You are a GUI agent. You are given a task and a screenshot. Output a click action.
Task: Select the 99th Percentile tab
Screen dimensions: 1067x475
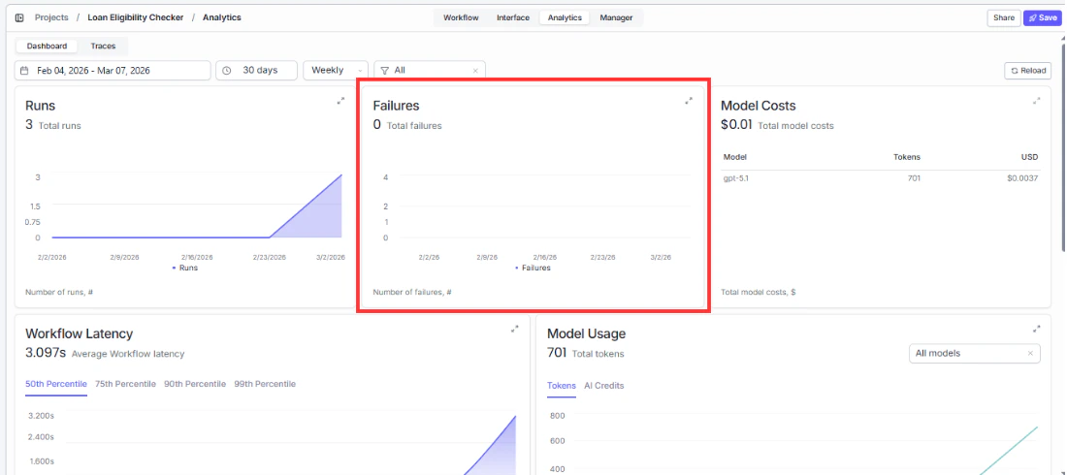pos(265,385)
